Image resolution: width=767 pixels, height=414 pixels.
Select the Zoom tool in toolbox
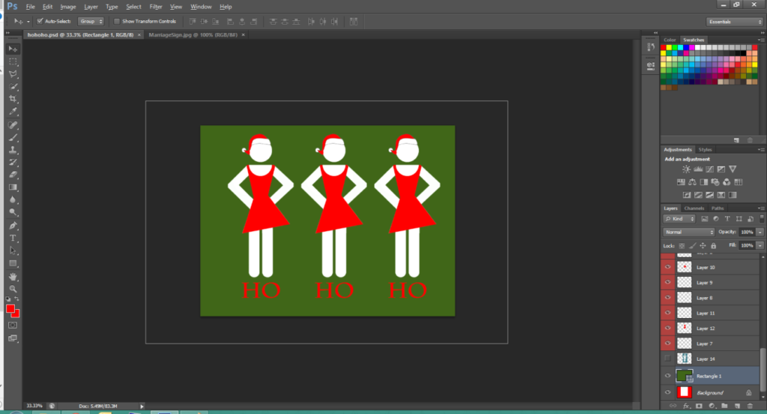tap(13, 288)
